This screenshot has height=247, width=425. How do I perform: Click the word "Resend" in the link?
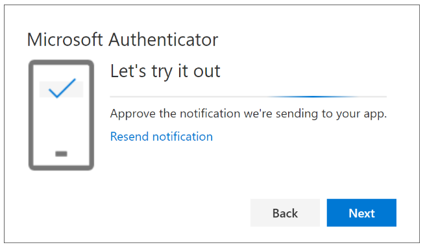point(129,137)
